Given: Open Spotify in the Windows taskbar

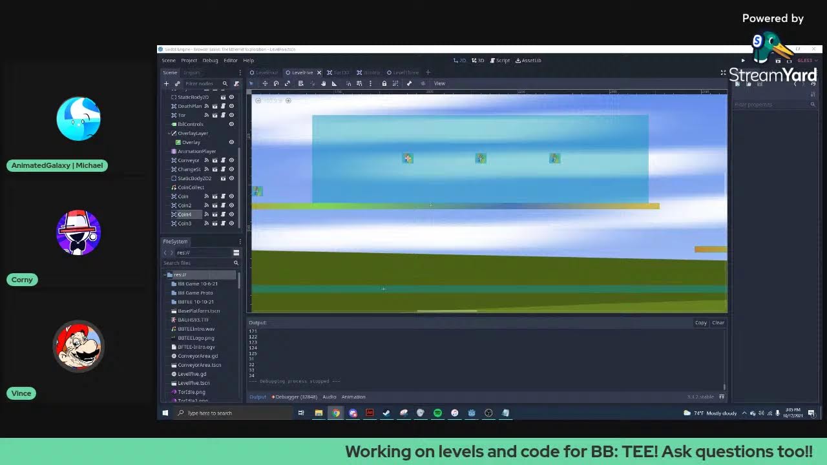Looking at the screenshot, I should tap(437, 413).
